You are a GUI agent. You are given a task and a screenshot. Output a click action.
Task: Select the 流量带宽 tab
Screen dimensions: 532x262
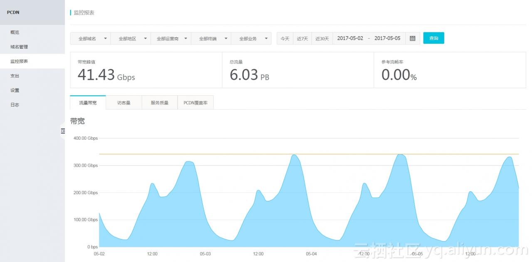click(88, 103)
